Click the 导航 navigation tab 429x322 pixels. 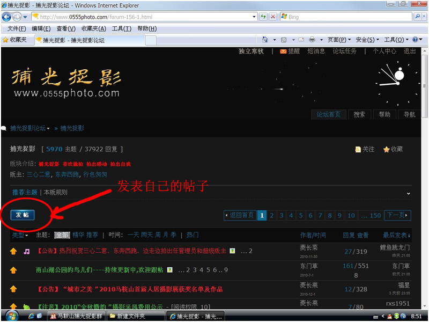coord(409,114)
